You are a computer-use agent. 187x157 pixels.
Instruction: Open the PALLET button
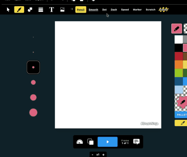181,115
